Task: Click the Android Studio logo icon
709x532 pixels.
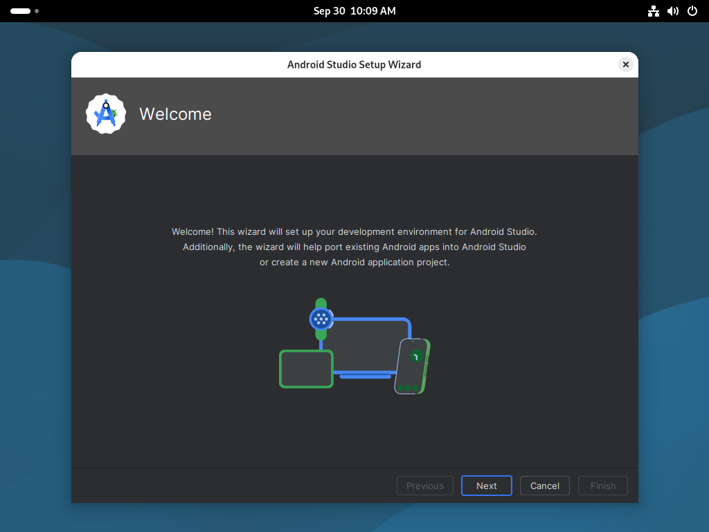Action: coord(105,114)
